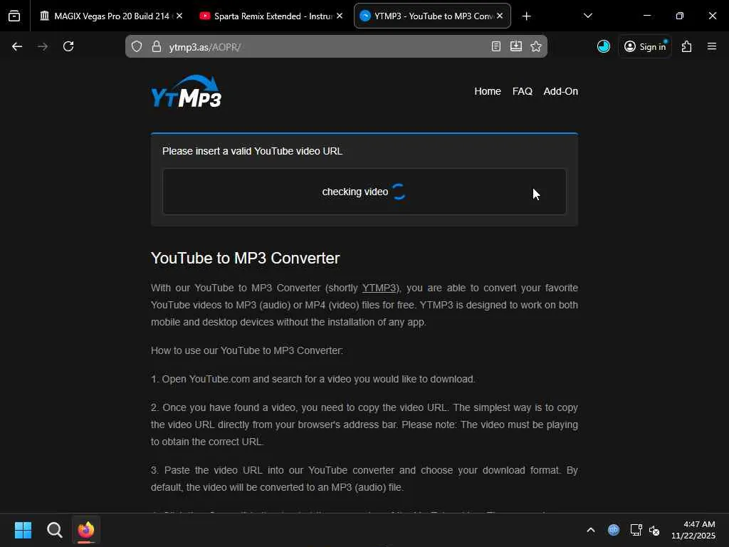The width and height of the screenshot is (729, 547).
Task: Click the site security padlock icon
Action: point(157,46)
